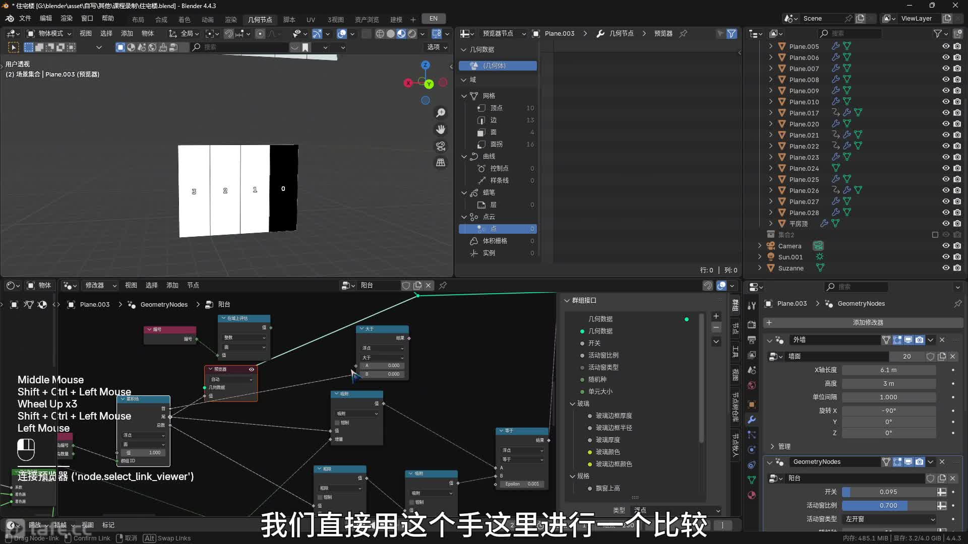968x544 pixels.
Task: Open outliner filter funnel dropdown
Action: [x=941, y=34]
